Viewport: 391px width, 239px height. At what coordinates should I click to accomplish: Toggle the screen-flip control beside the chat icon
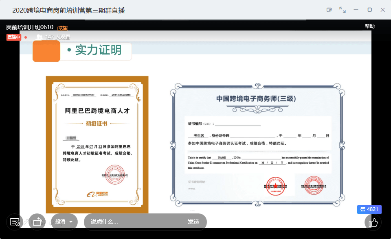(37, 222)
